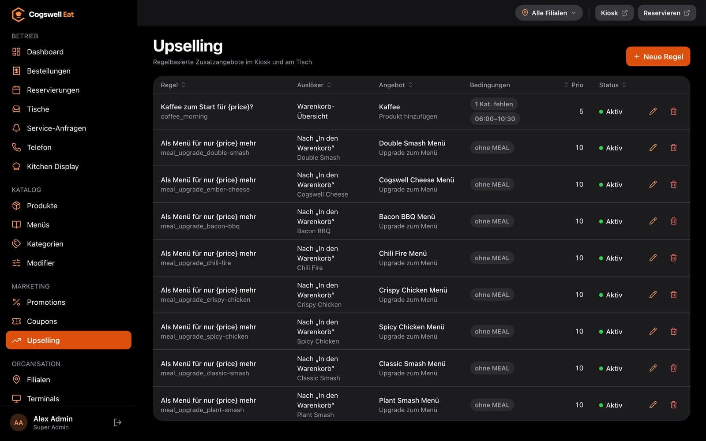Open Terminals in the sidebar
Screen dimensions: 706x441
68,399
